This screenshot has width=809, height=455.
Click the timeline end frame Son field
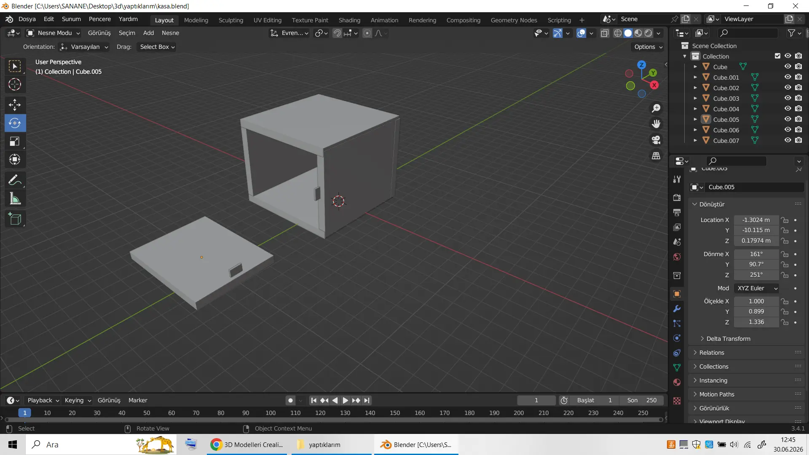(642, 400)
